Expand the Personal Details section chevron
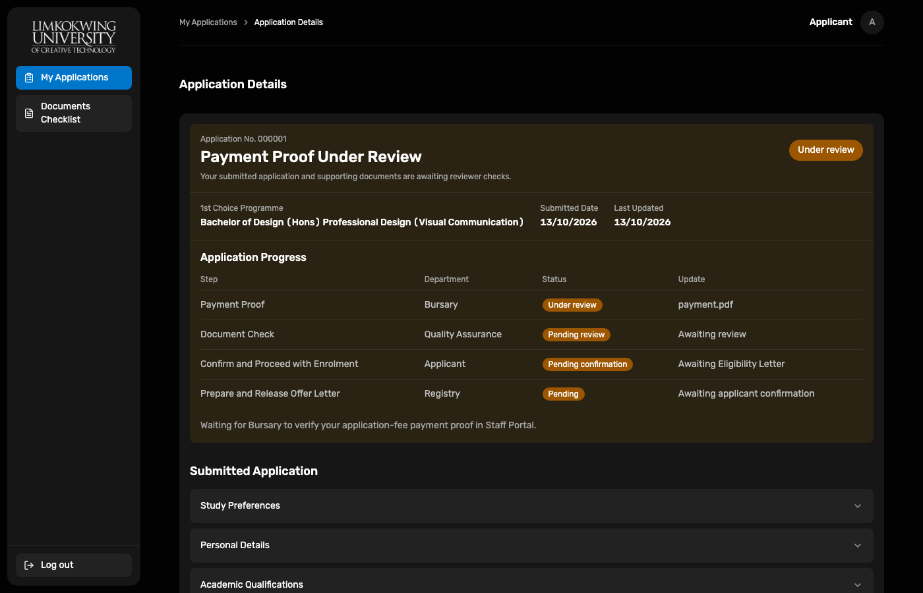The width and height of the screenshot is (923, 593). coord(858,546)
